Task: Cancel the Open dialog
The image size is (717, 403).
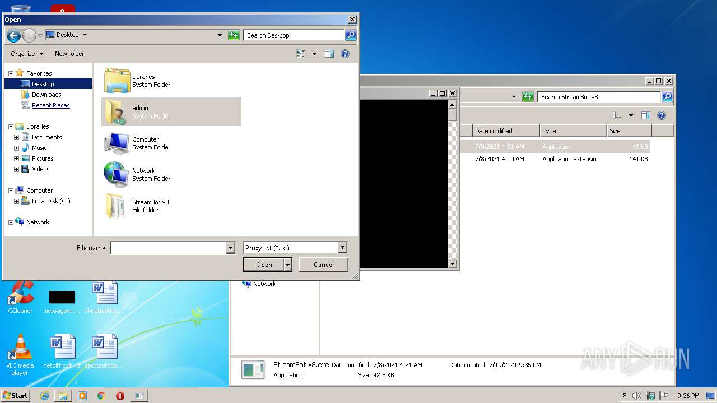Action: tap(324, 265)
